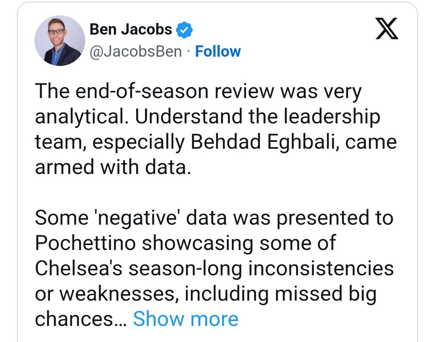Expand tweet with Show more
Viewport: 434px width, 342px height.
185,319
